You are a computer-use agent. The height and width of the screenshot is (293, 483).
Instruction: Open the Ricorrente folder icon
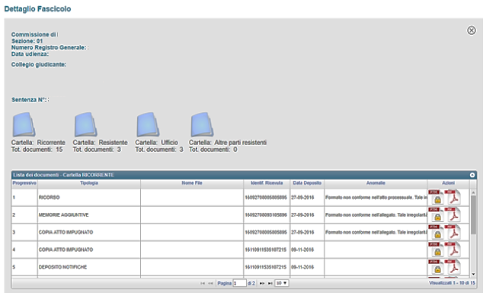tap(24, 124)
